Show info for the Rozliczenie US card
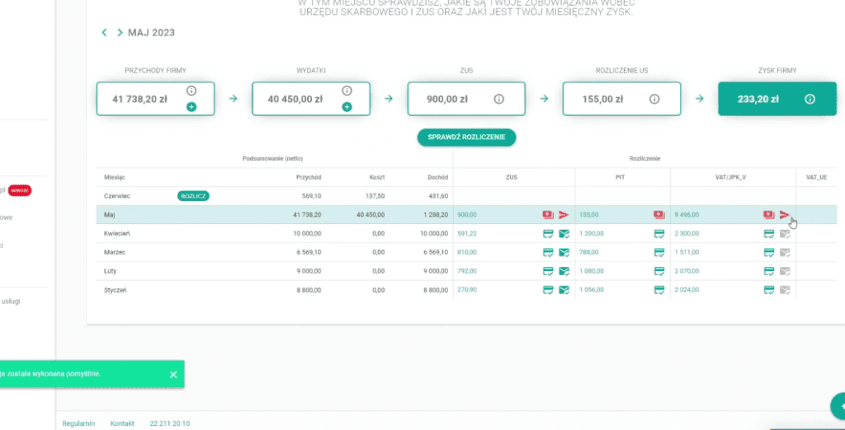Image resolution: width=845 pixels, height=430 pixels. (x=654, y=99)
